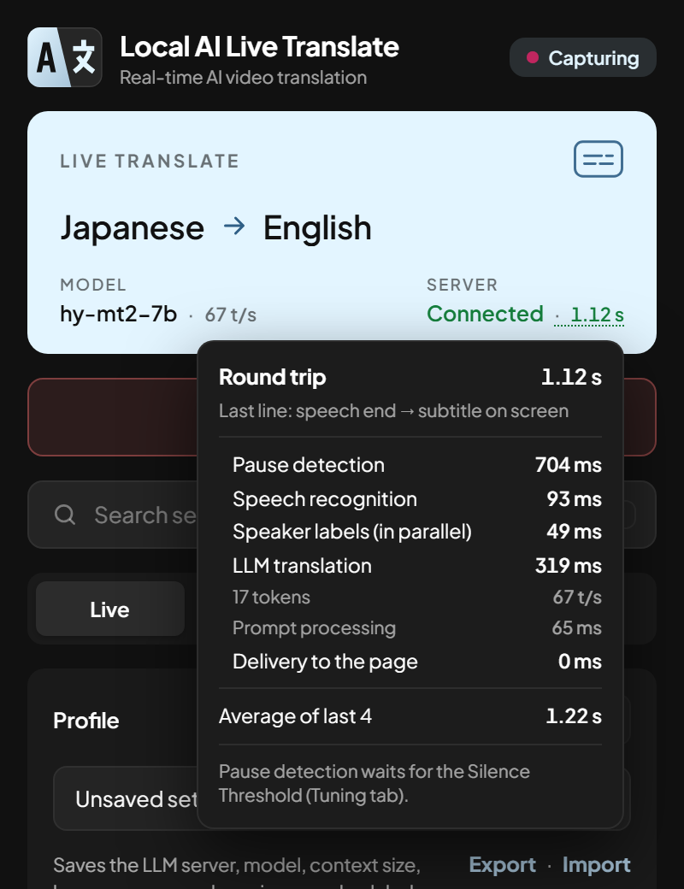Click the Round trip heading in tooltip

[x=272, y=377]
